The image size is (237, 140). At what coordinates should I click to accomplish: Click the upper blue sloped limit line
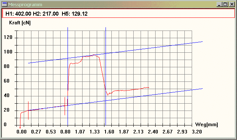click(x=115, y=52)
